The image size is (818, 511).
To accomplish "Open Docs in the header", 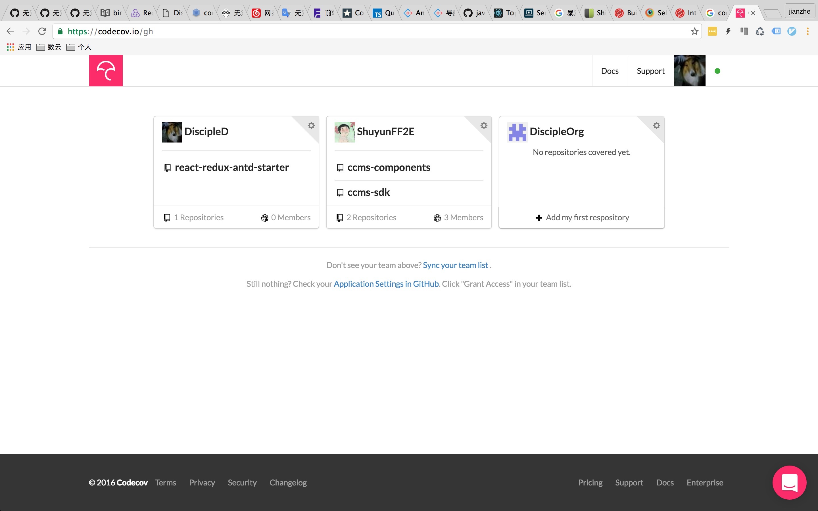I will [610, 71].
